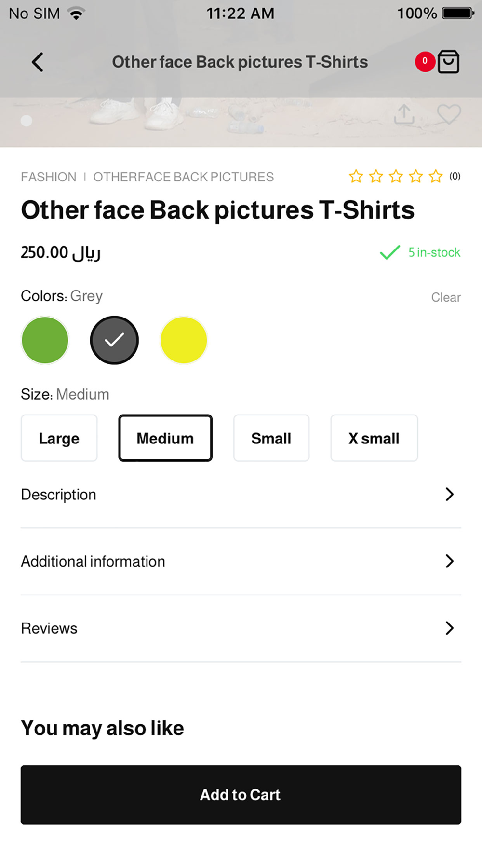The height and width of the screenshot is (858, 482).
Task: Tap the red cart count badge
Action: tap(425, 61)
